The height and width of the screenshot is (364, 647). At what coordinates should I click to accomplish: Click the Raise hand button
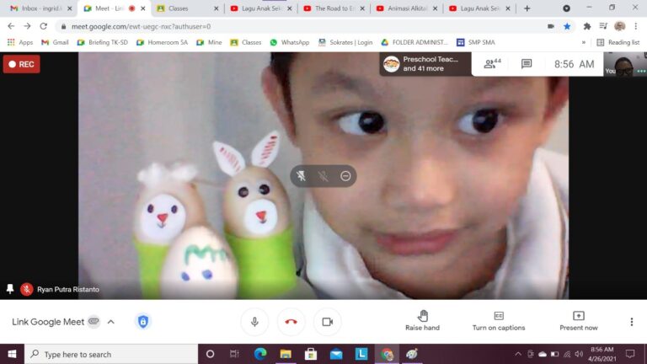422,320
